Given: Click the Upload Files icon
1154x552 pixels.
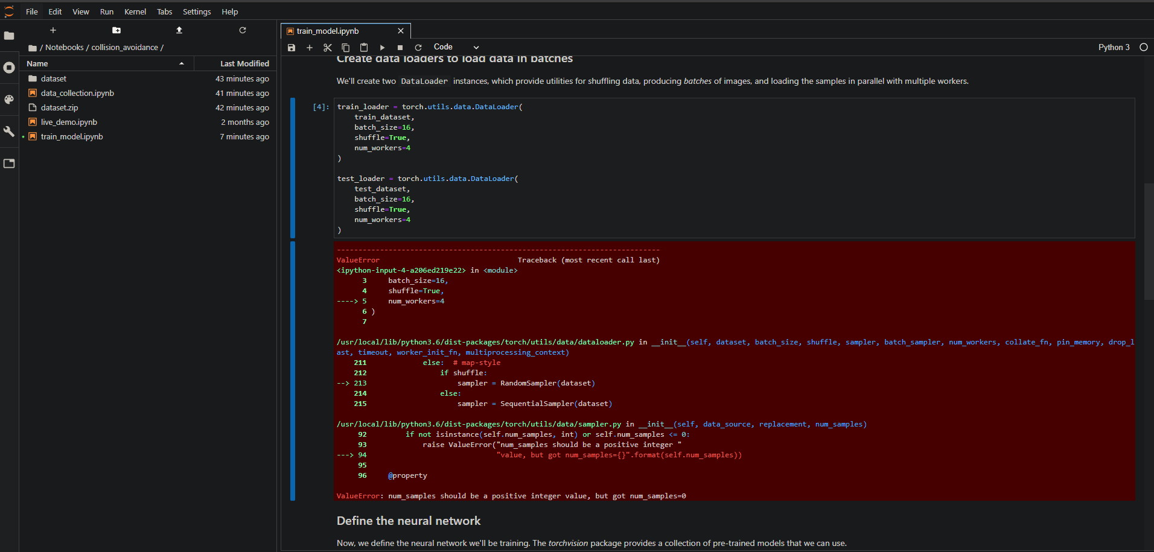Looking at the screenshot, I should [x=179, y=30].
